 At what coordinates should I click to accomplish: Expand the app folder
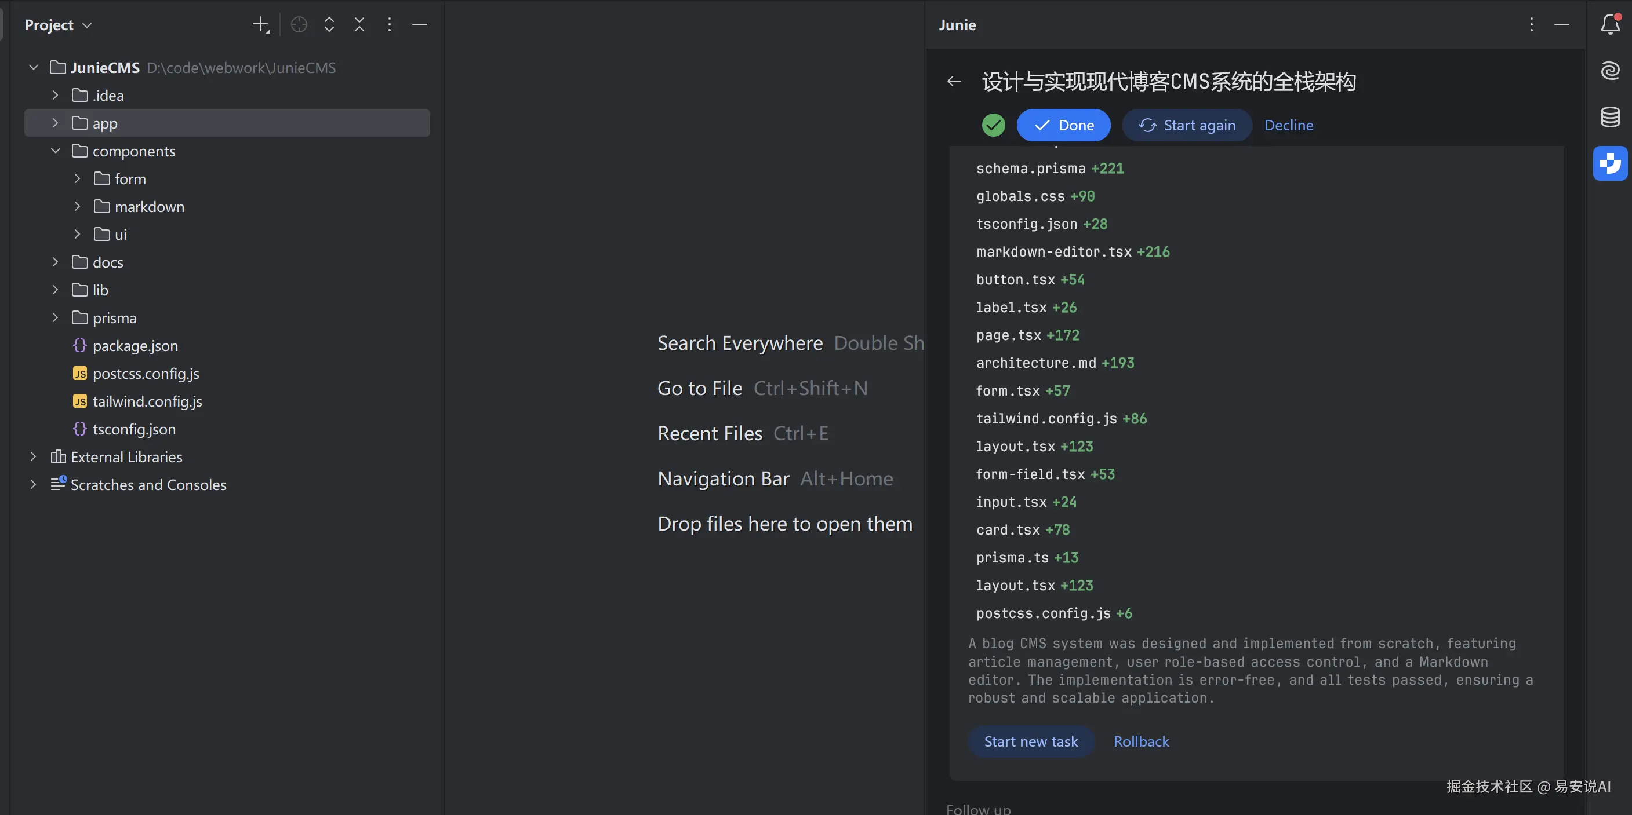56,123
